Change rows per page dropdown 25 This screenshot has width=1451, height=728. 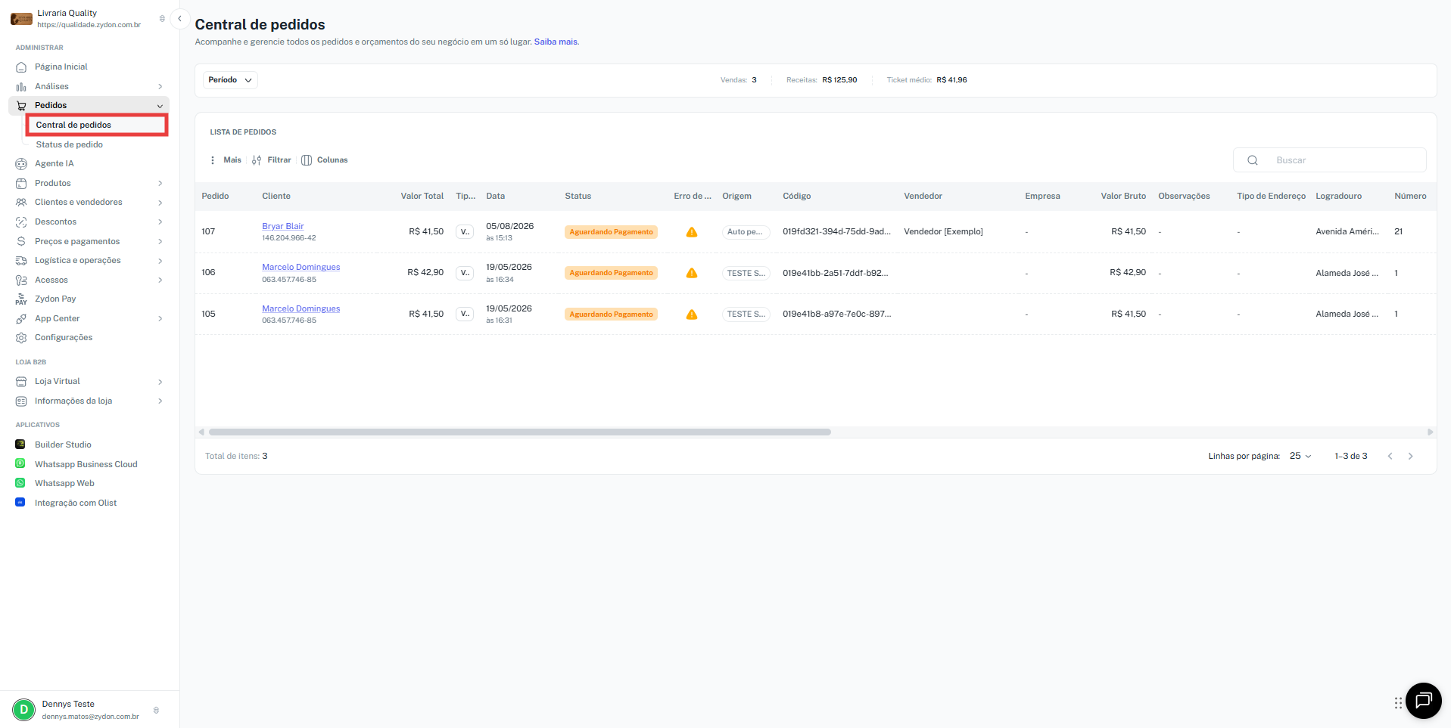pos(1300,457)
